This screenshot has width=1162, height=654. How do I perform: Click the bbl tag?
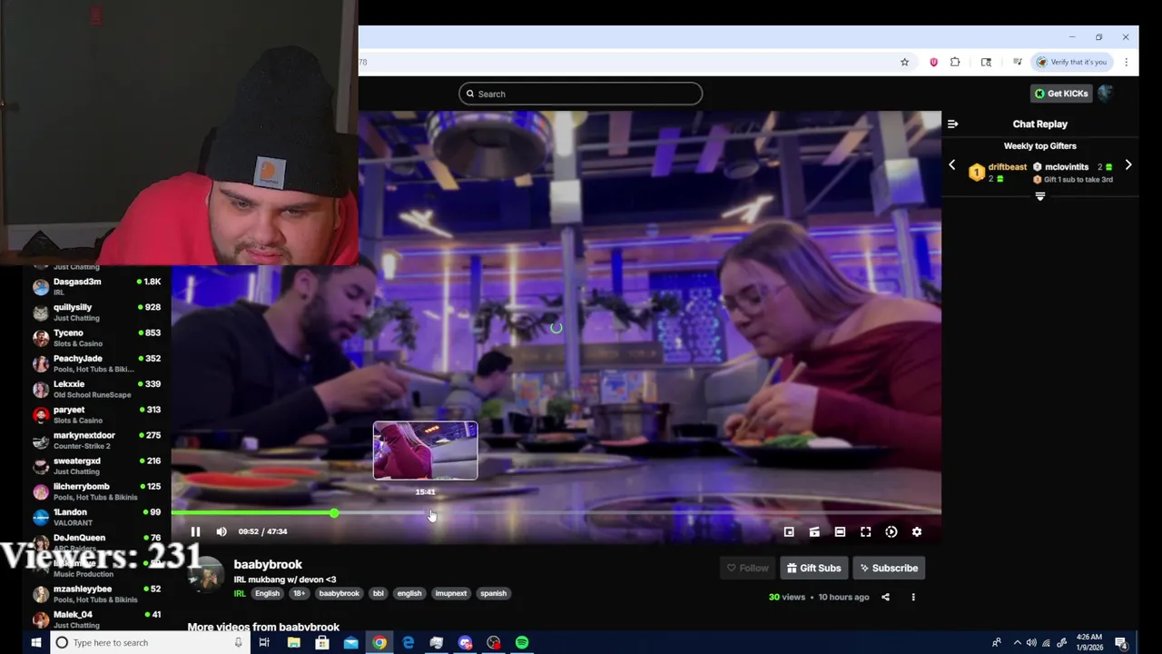(x=379, y=593)
